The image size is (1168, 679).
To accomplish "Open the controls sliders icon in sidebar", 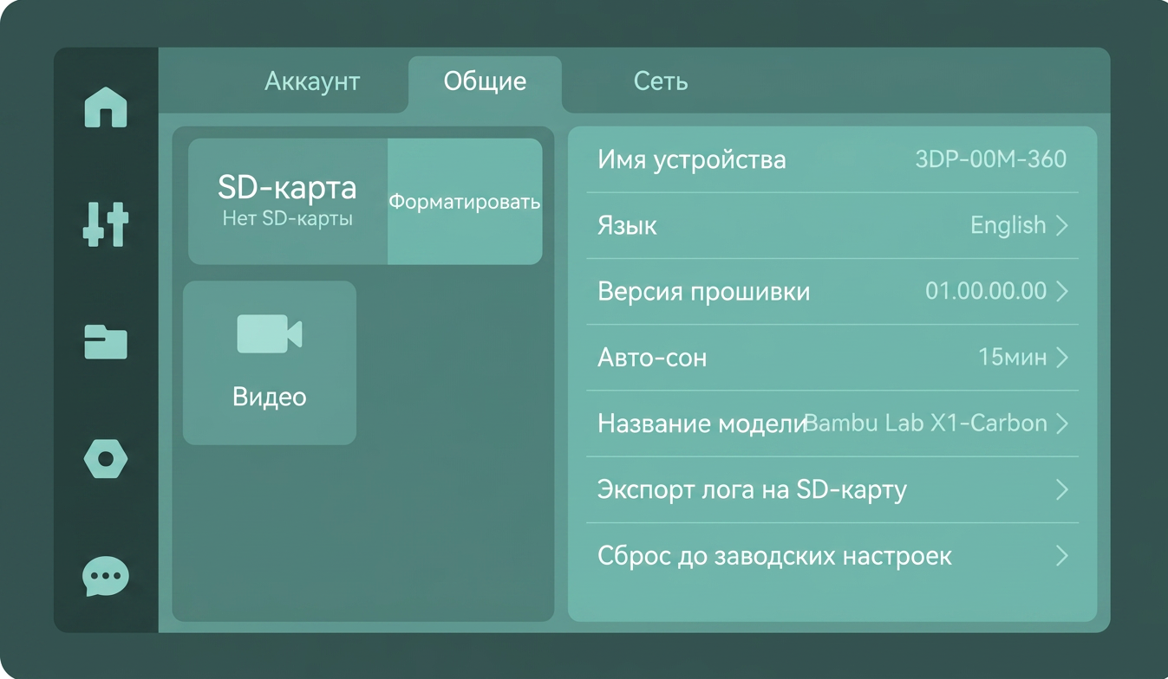I will (106, 223).
